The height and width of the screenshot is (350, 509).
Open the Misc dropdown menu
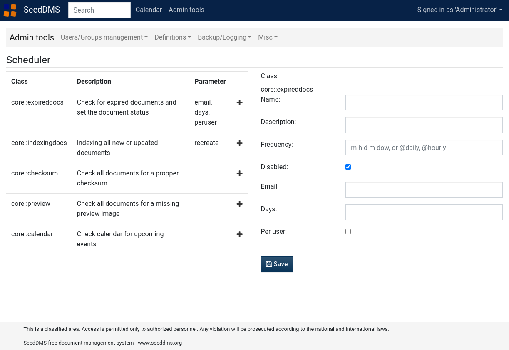(x=268, y=37)
